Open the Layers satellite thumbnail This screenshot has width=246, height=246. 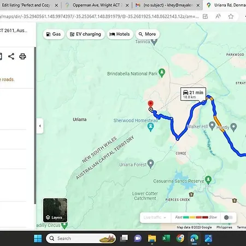point(55,210)
